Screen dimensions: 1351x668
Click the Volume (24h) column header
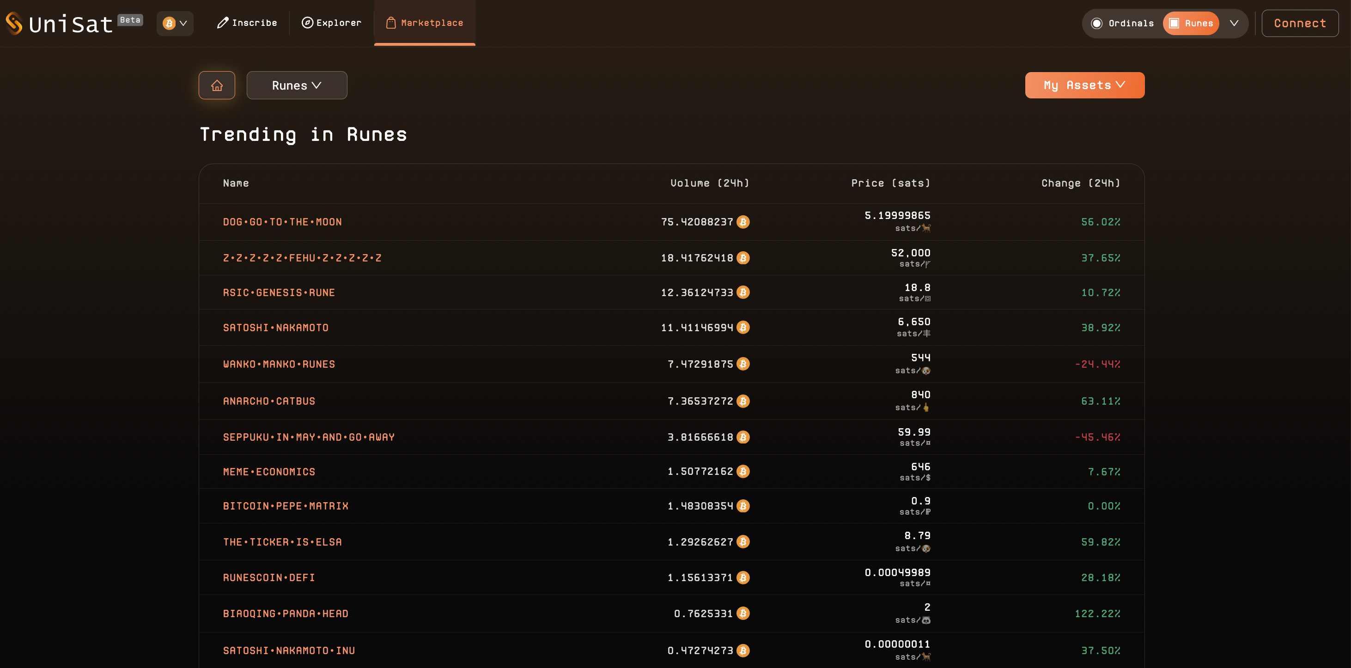[x=710, y=183]
